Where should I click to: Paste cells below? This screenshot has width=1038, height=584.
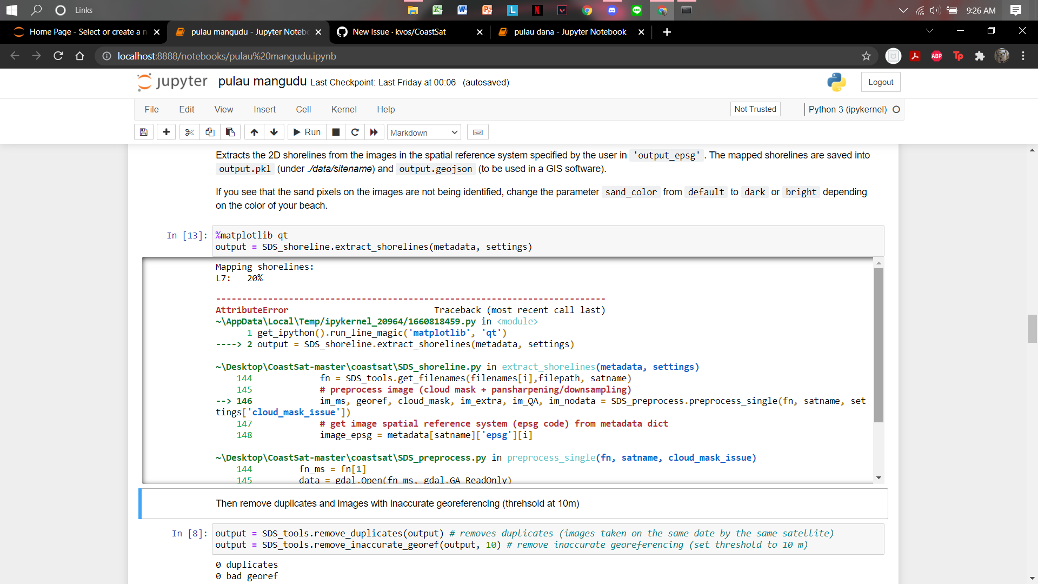[x=230, y=132]
